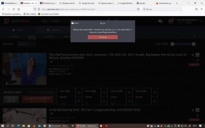Open the messages chat bubble icon
The width and height of the screenshot is (205, 128).
coord(160,21)
